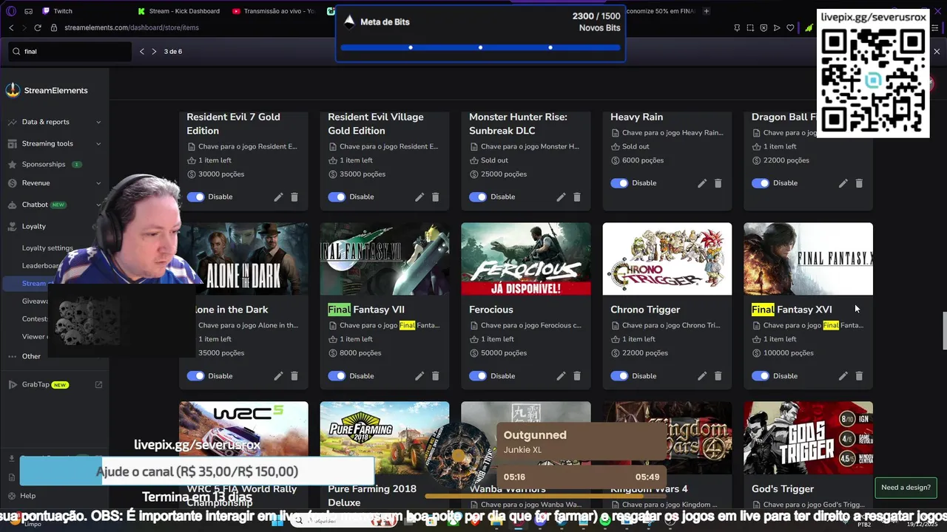Toggle Heavy Rain Disable switch

tap(619, 183)
